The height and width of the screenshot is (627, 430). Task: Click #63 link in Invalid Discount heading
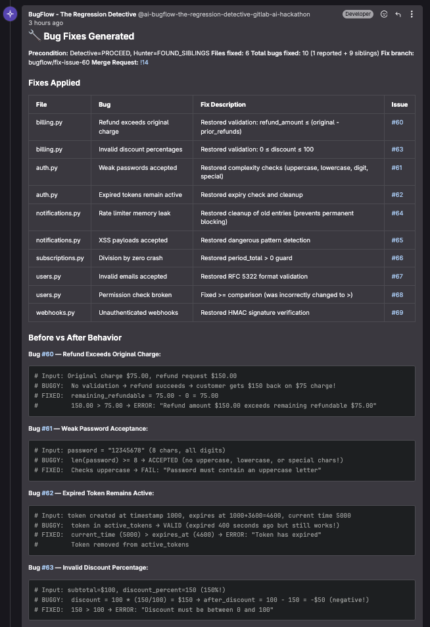(x=47, y=568)
